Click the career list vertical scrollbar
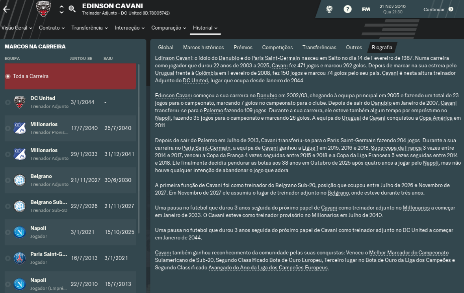The height and width of the screenshot is (293, 464). pyautogui.click(x=139, y=148)
